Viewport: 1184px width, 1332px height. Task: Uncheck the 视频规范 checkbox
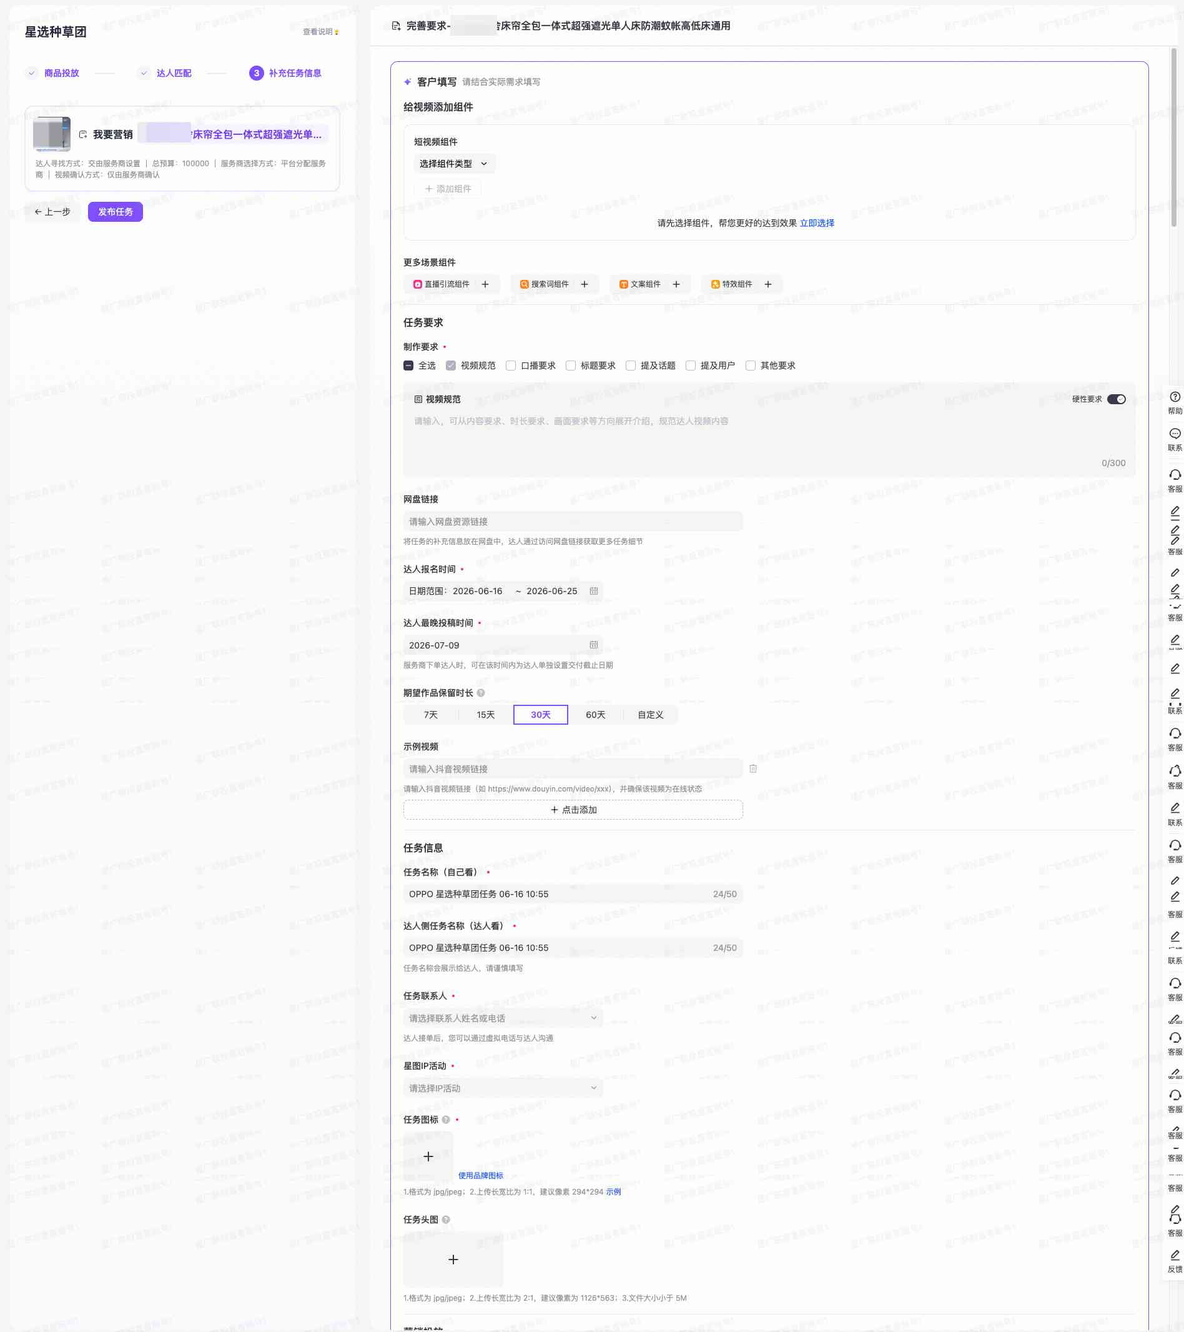click(451, 365)
